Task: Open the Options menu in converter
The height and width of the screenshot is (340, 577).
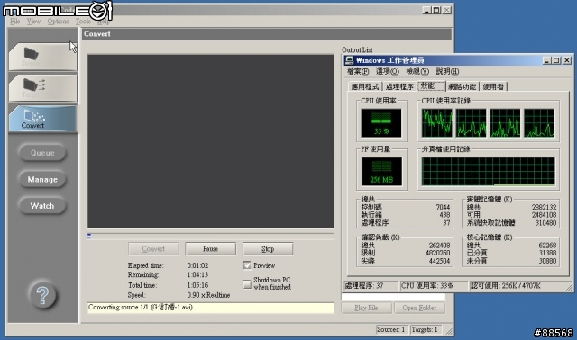Action: 58,22
